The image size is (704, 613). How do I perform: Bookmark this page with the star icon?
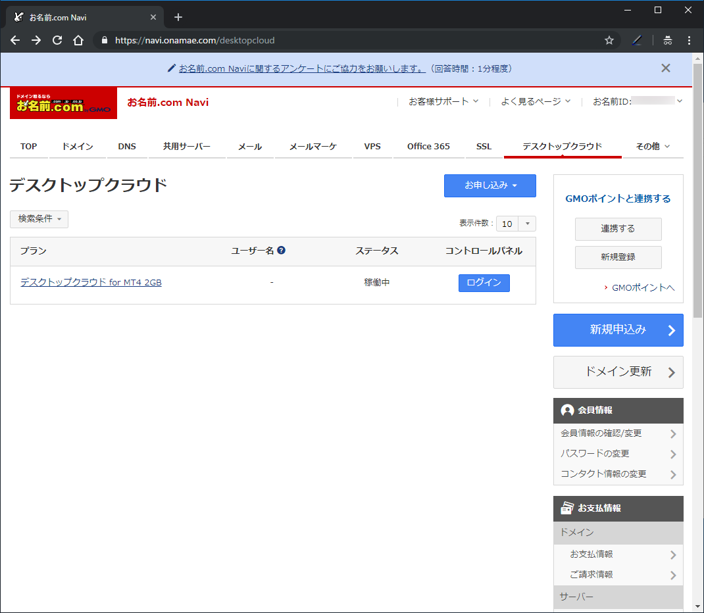pyautogui.click(x=609, y=40)
